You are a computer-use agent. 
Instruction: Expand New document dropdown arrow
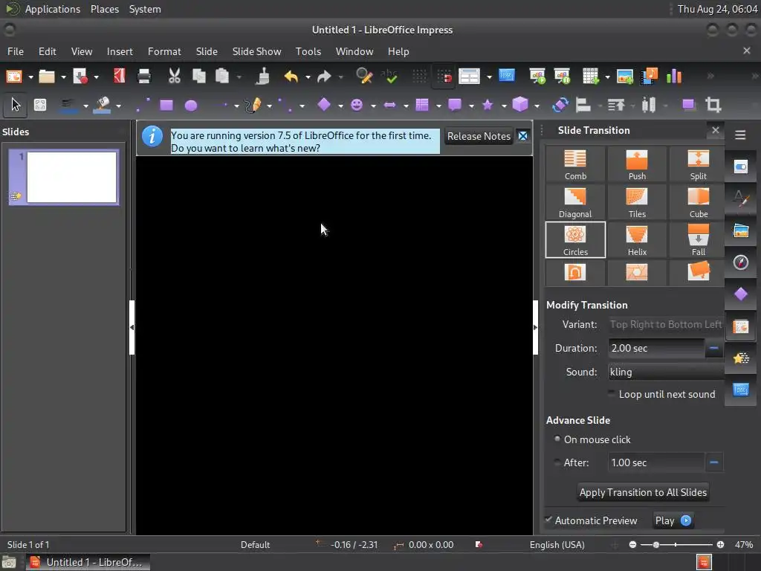coord(30,77)
